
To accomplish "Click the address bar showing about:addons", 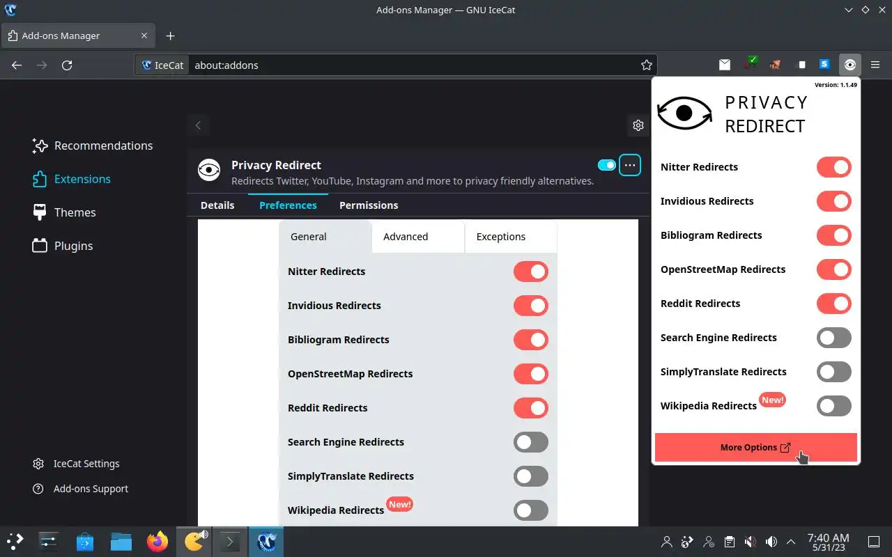I will [396, 65].
